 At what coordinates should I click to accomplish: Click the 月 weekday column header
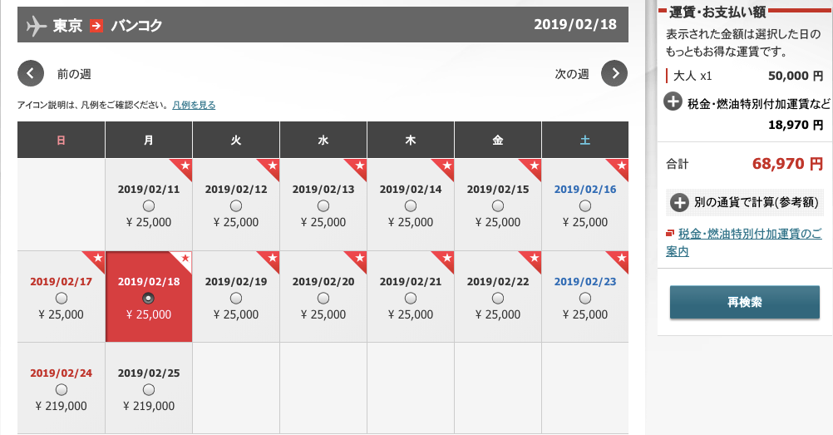149,140
